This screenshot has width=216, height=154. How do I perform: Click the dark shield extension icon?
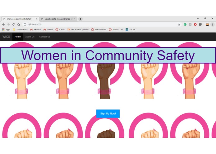click(200, 24)
